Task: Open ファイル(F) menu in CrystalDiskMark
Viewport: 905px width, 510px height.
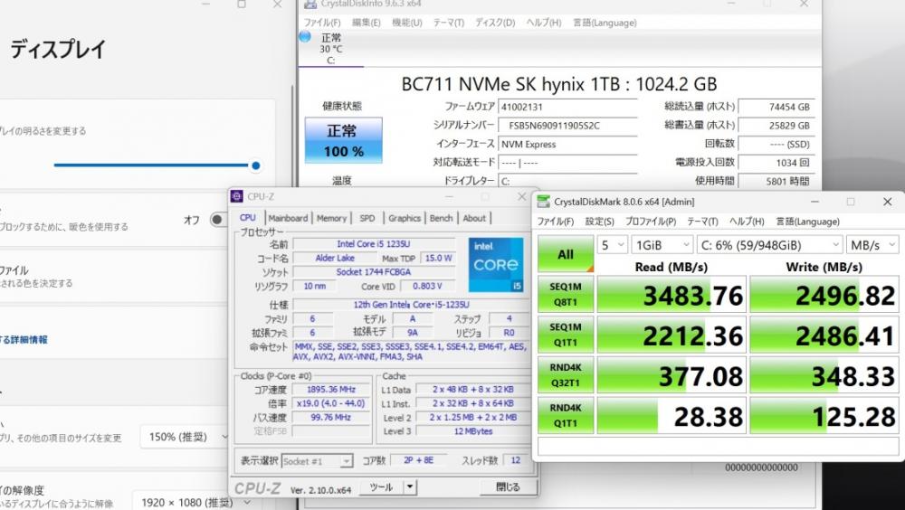Action: (556, 222)
